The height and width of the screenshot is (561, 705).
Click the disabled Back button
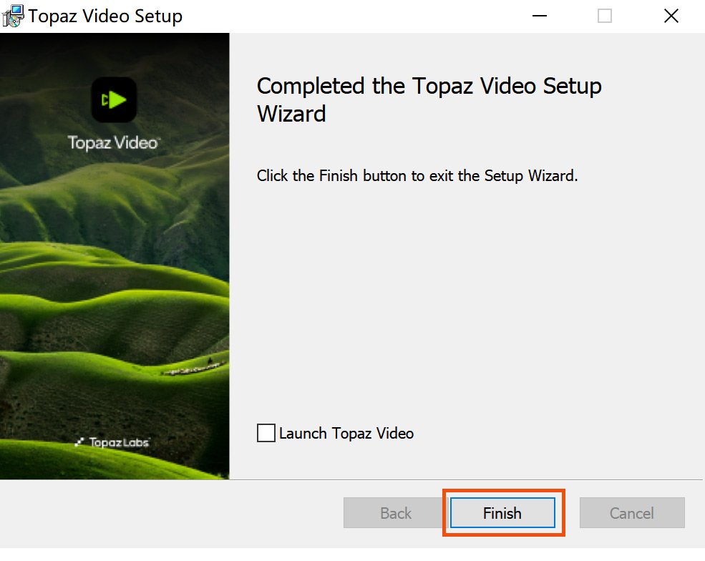396,513
